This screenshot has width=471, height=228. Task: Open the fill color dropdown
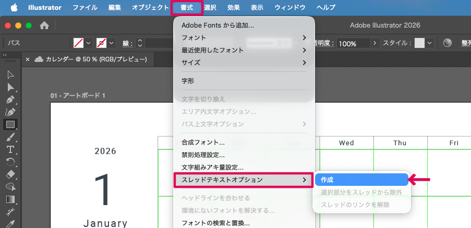pos(89,43)
